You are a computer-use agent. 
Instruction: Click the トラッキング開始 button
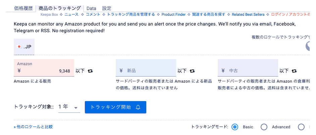pyautogui.click(x=115, y=107)
